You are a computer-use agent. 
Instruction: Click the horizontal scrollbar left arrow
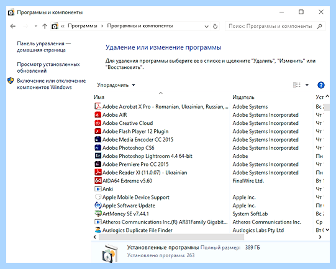[95, 237]
